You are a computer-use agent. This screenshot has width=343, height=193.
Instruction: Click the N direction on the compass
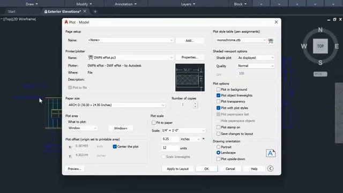point(320,30)
